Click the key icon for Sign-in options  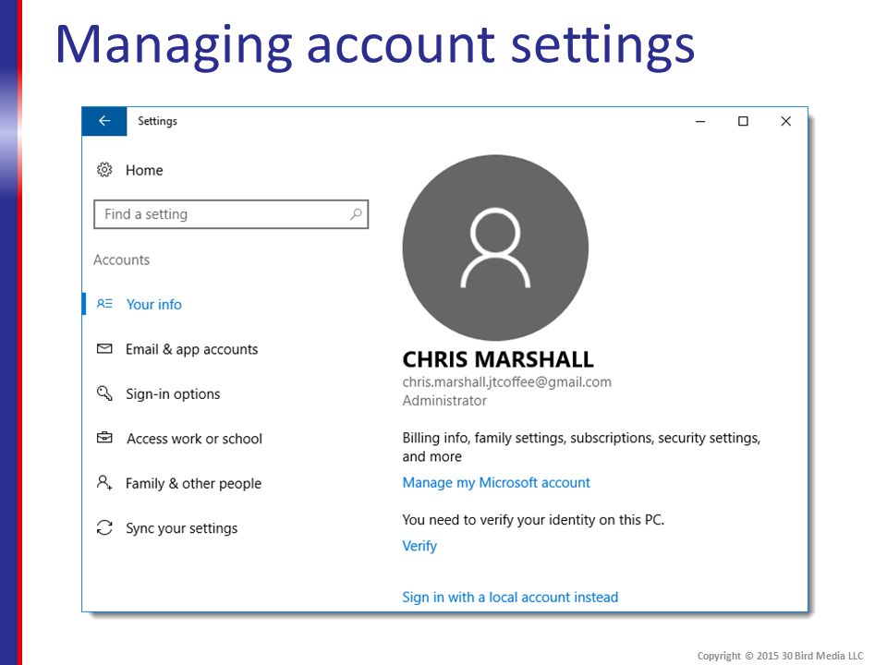coord(104,393)
